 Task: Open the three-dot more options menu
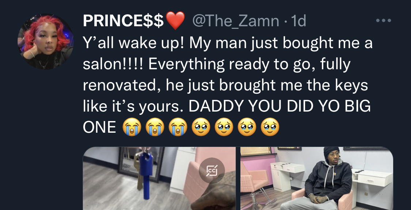pyautogui.click(x=384, y=20)
